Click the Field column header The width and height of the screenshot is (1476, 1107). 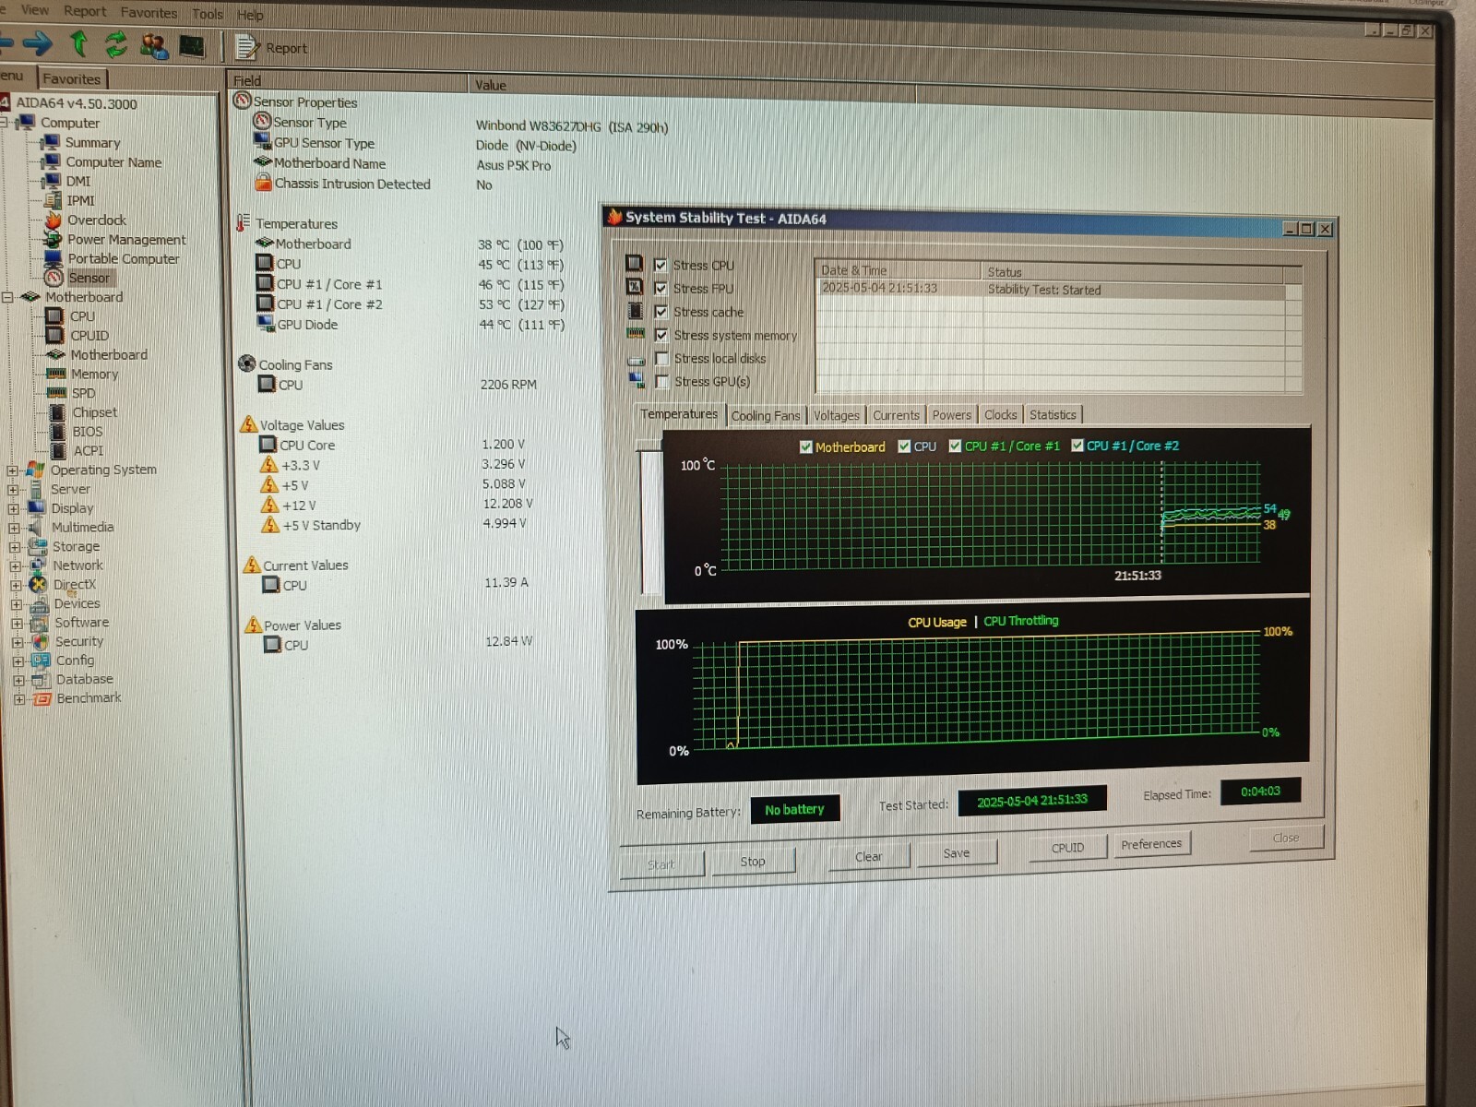click(x=349, y=81)
